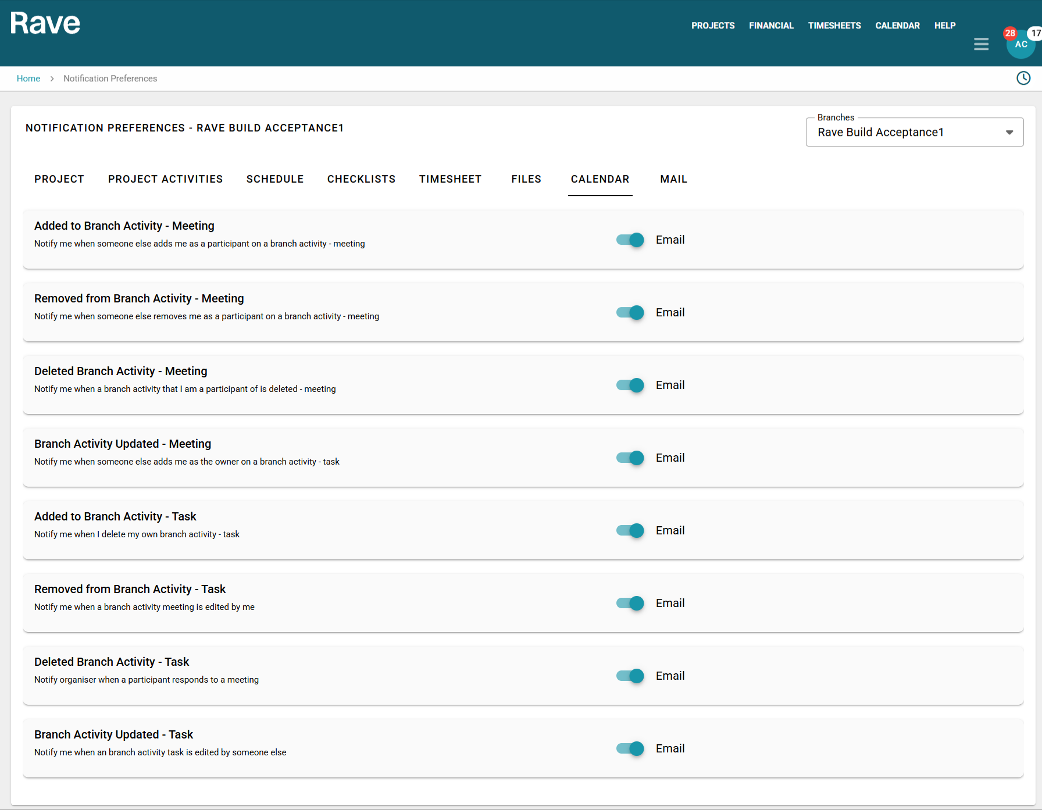
Task: Click the red 28 notification badge
Action: (x=1010, y=33)
